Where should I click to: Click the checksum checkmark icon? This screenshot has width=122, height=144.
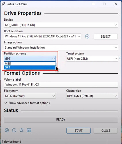click(x=87, y=37)
